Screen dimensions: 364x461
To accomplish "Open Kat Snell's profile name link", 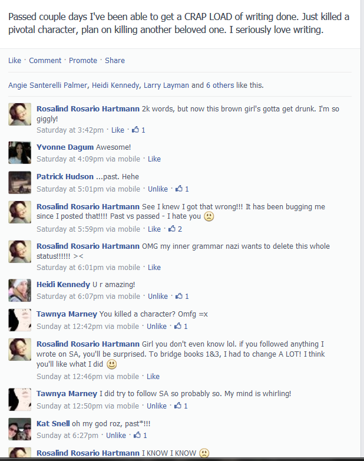I will pos(53,423).
